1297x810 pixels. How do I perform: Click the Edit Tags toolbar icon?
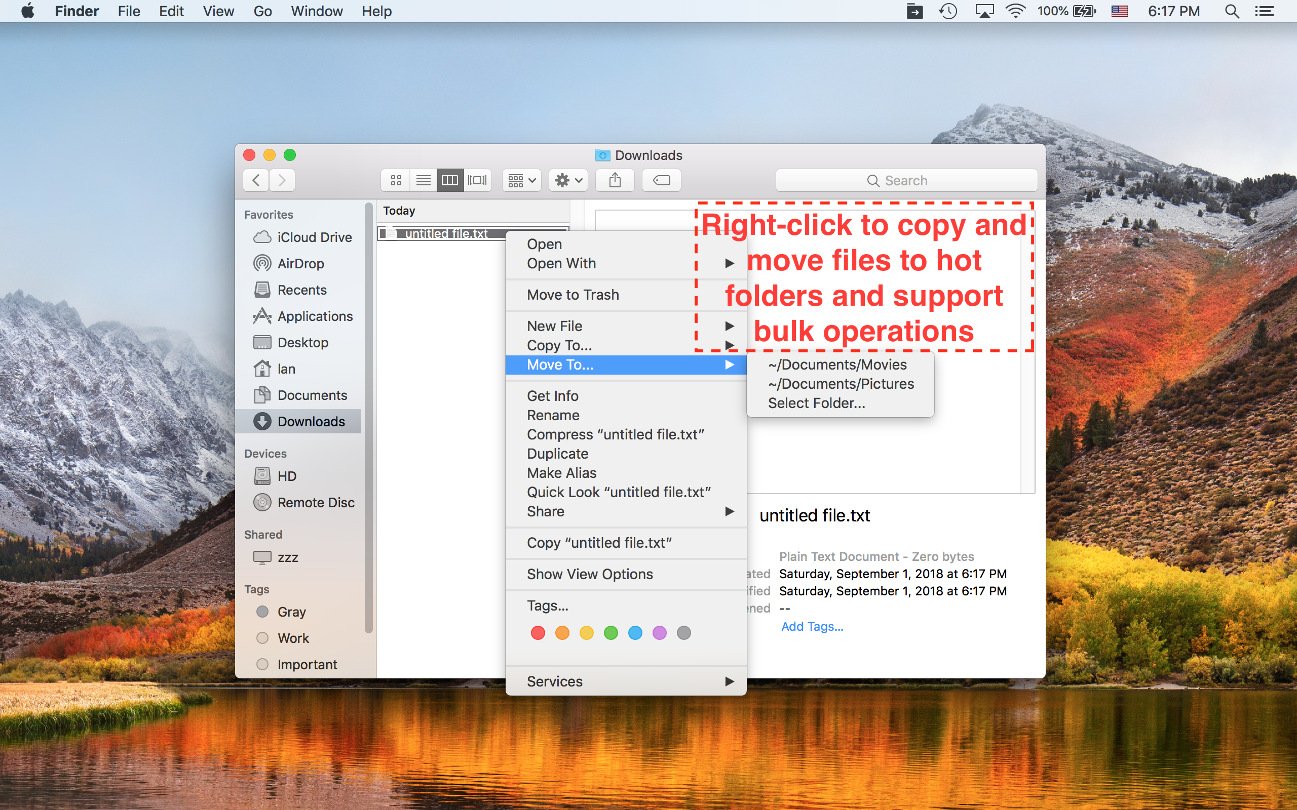(660, 180)
